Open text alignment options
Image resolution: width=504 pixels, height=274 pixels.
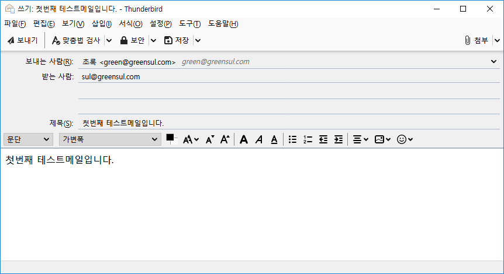pyautogui.click(x=360, y=139)
